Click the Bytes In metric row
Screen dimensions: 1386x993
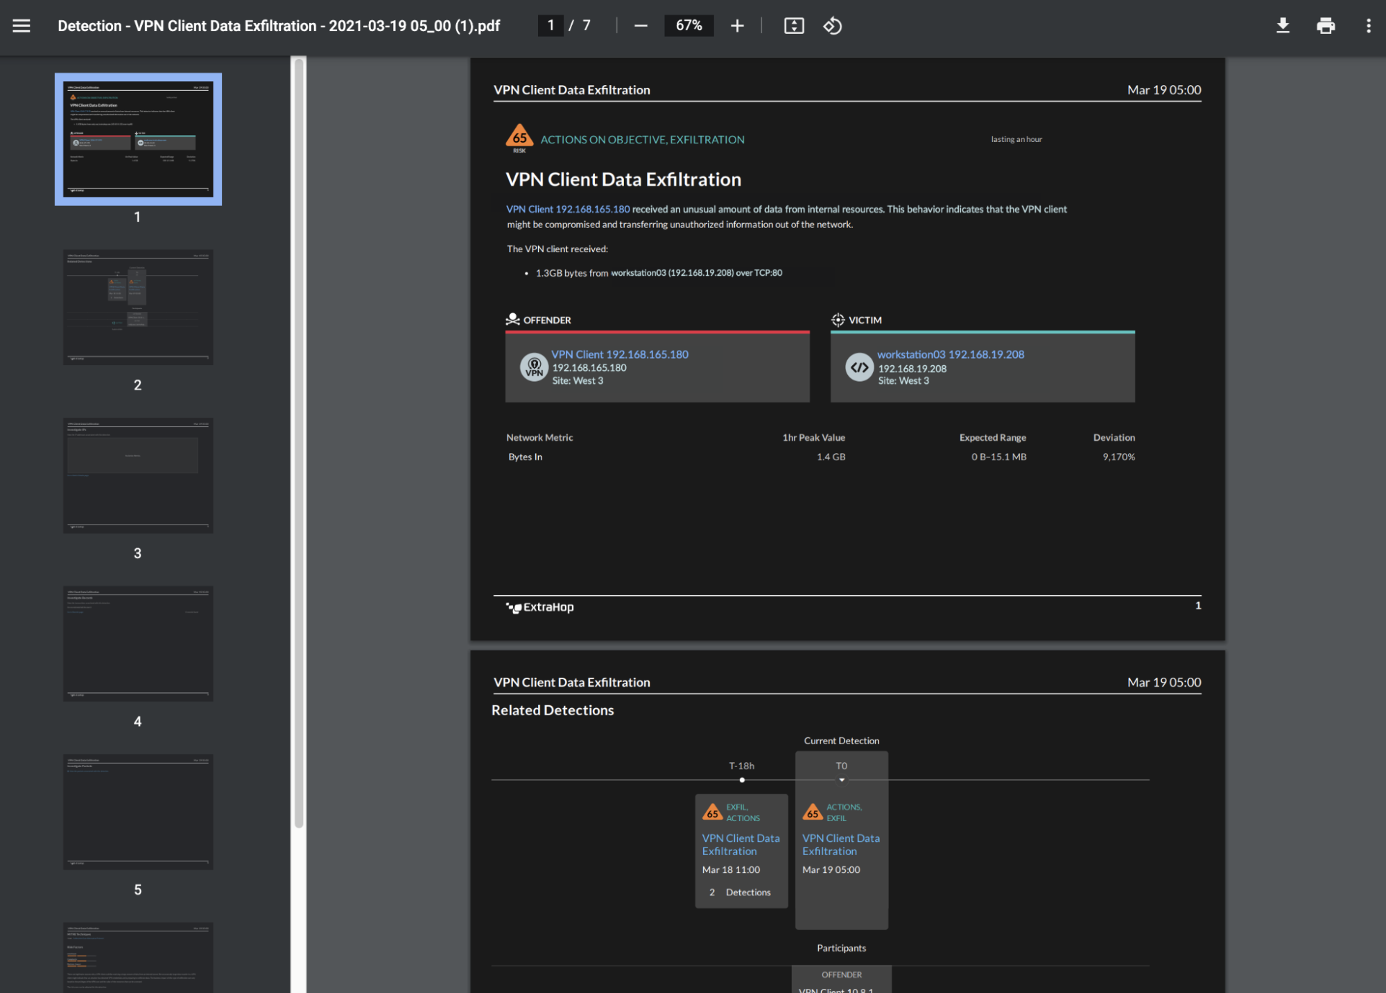pyautogui.click(x=821, y=457)
